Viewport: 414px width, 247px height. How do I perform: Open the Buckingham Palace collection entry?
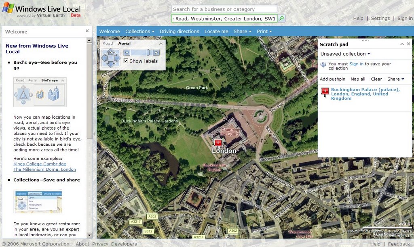365,94
